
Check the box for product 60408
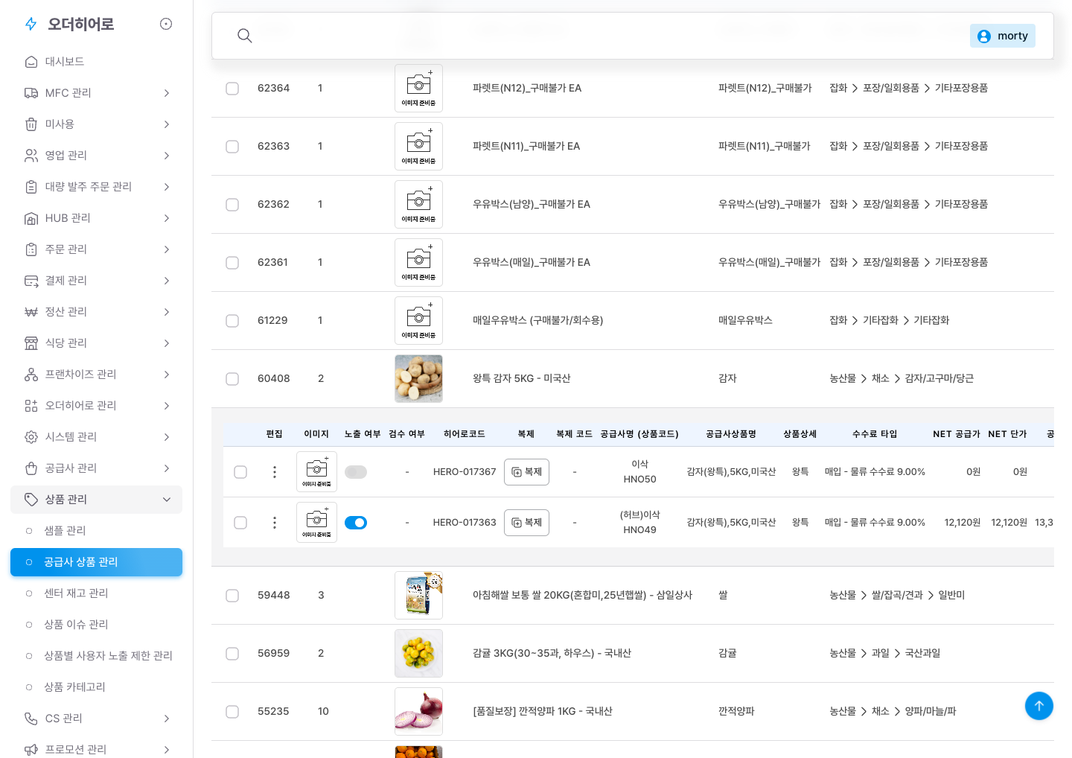[232, 379]
